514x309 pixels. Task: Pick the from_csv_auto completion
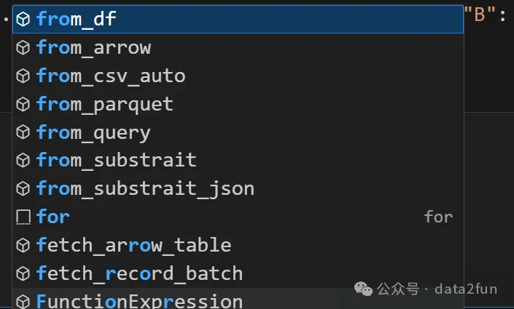tap(111, 76)
